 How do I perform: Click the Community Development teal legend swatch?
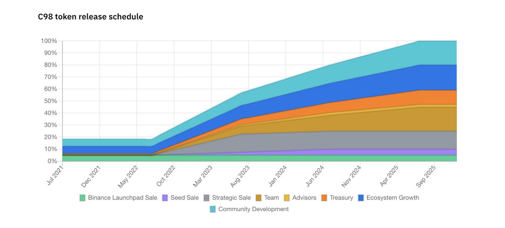pyautogui.click(x=213, y=209)
